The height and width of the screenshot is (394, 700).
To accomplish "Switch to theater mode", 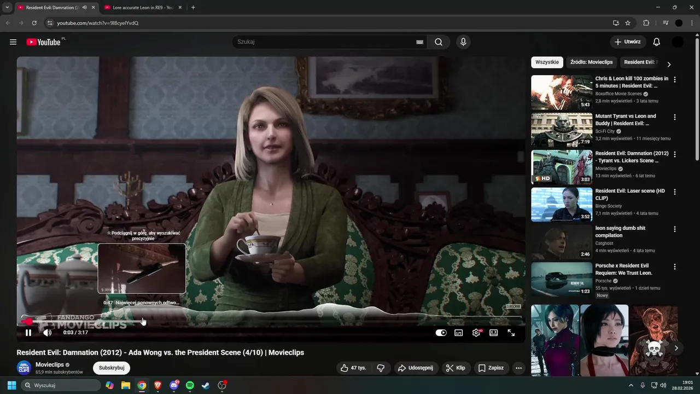I will point(494,333).
